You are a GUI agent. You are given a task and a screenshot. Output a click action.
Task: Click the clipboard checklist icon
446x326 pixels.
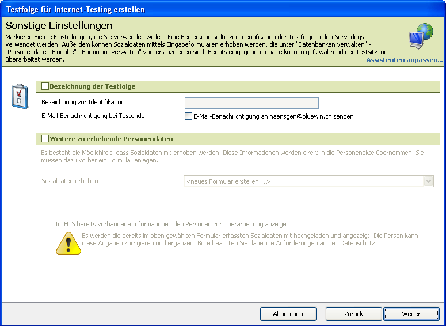point(19,95)
